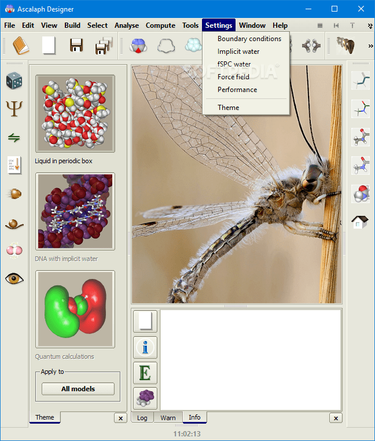Click the flying brown ball icon
The width and height of the screenshot is (375, 441).
pos(14,194)
